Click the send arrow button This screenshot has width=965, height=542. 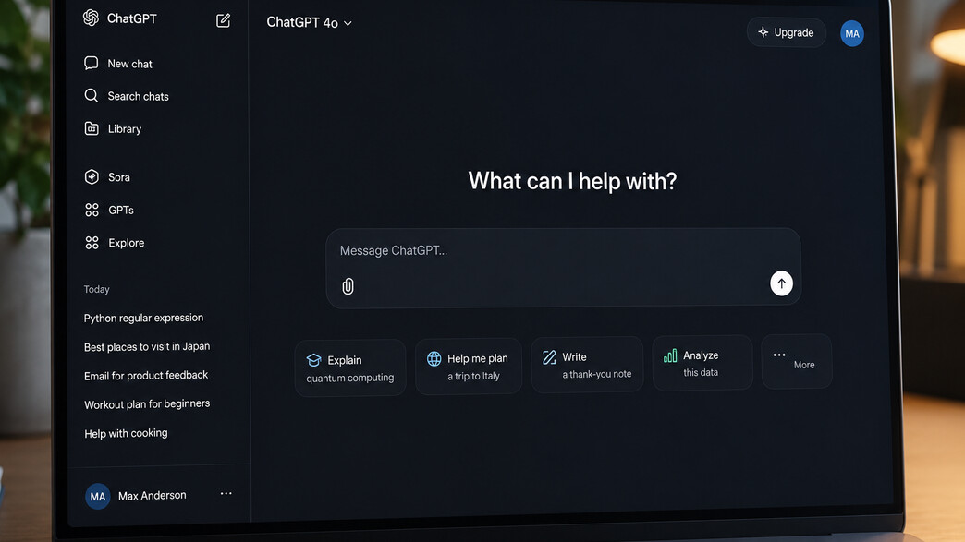point(781,283)
